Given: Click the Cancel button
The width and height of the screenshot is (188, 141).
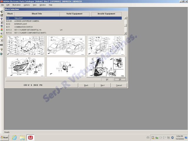Looking at the screenshot, I should [119, 85].
